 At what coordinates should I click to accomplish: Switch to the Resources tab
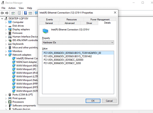(x=72, y=20)
